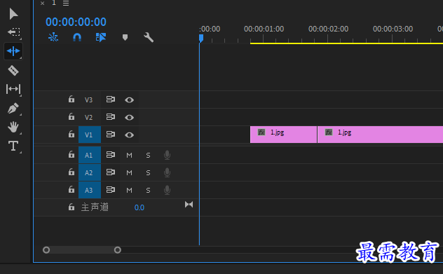Open the sequence panel menu
The image size is (443, 274).
tap(66, 3)
